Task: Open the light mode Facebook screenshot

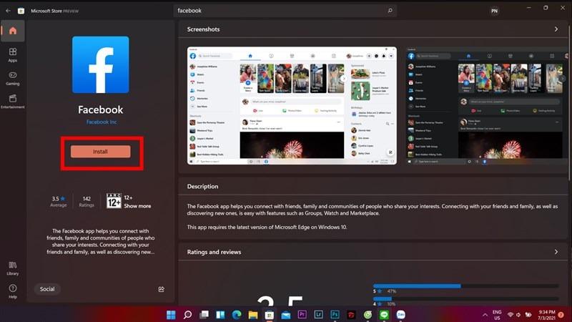Action: click(292, 105)
